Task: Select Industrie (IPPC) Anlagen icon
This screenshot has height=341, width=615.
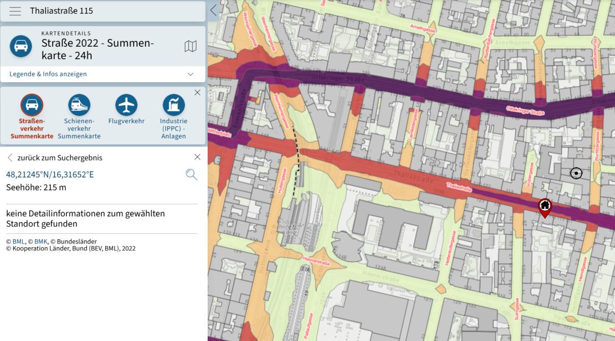Action: (x=174, y=105)
